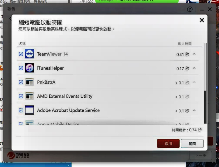Click the 上一步 back button
219x167 pixels.
click(x=200, y=156)
